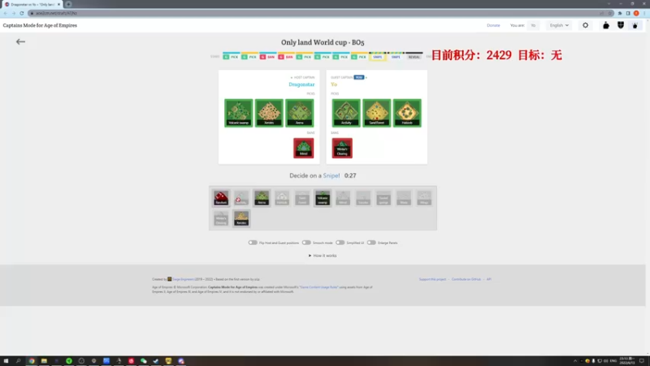Open Support the project footer link

click(x=432, y=279)
